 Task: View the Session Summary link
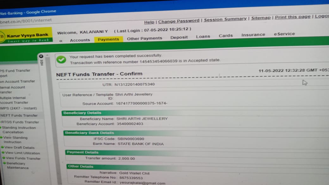click(x=225, y=19)
